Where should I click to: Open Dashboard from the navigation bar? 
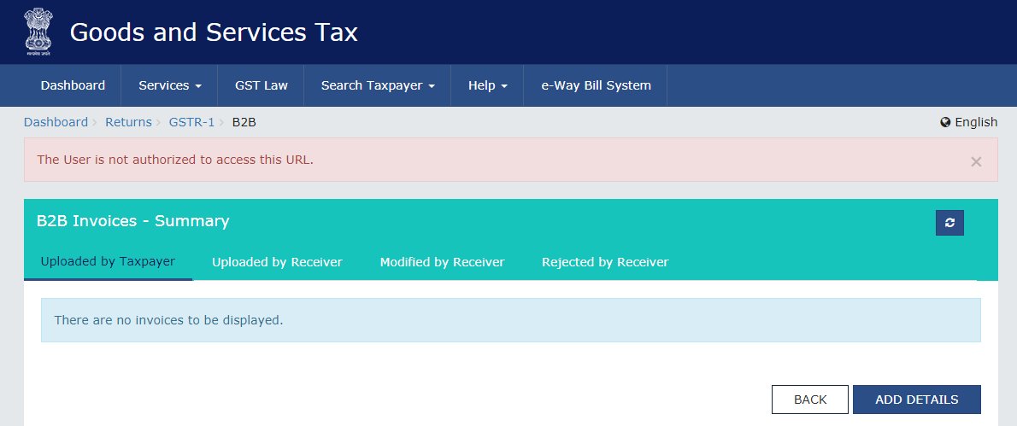tap(73, 85)
